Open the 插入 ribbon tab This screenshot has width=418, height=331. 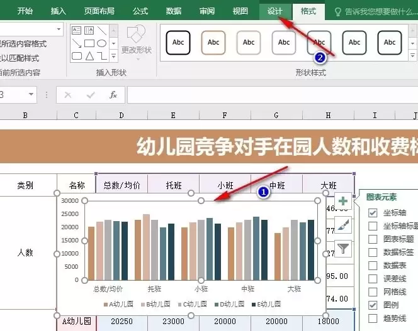tap(58, 11)
